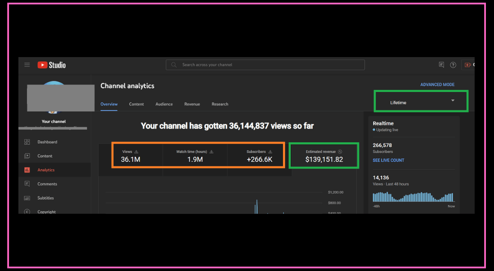
Task: Click the YouTube Studio logo
Action: [52, 65]
